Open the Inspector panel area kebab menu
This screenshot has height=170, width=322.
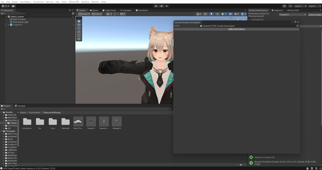pos(320,10)
